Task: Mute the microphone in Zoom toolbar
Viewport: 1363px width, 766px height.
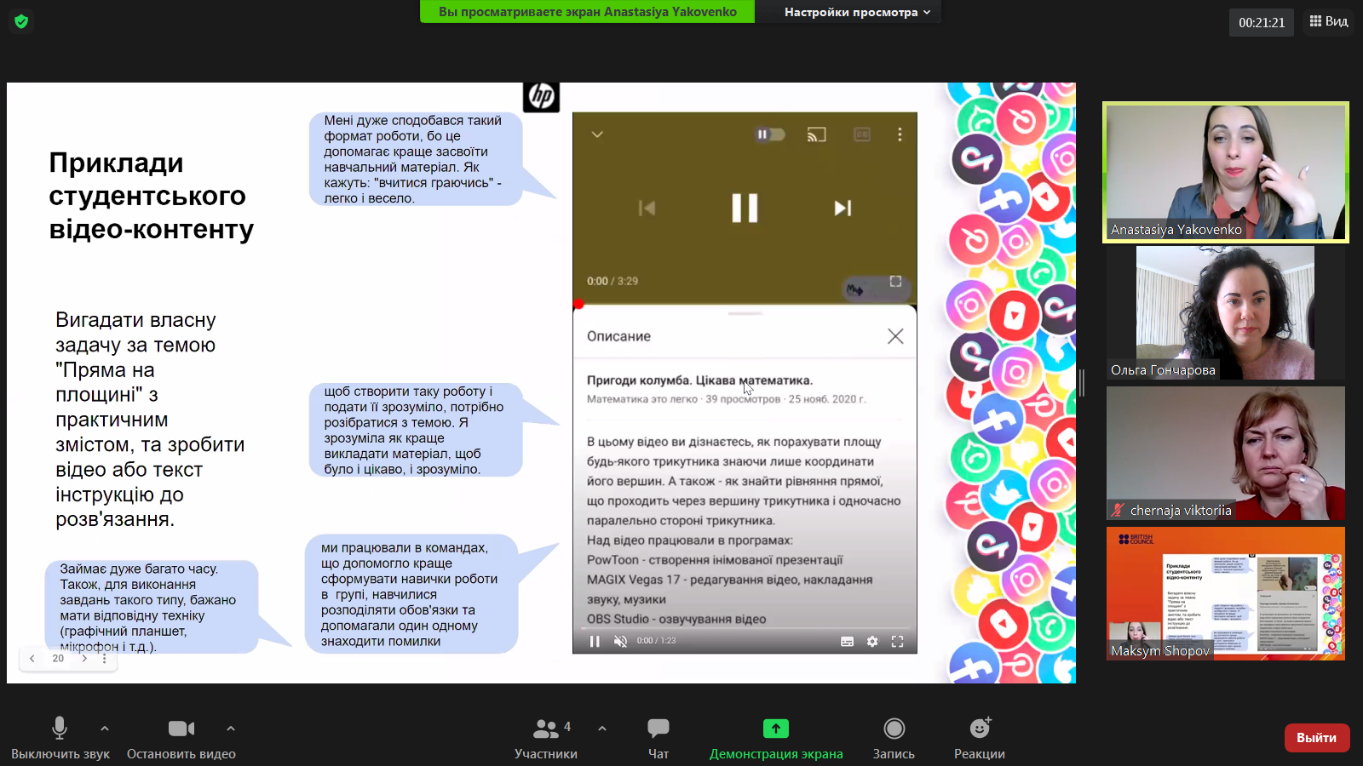Action: (60, 729)
